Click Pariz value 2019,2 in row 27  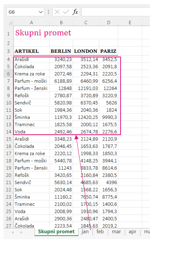(x=109, y=226)
